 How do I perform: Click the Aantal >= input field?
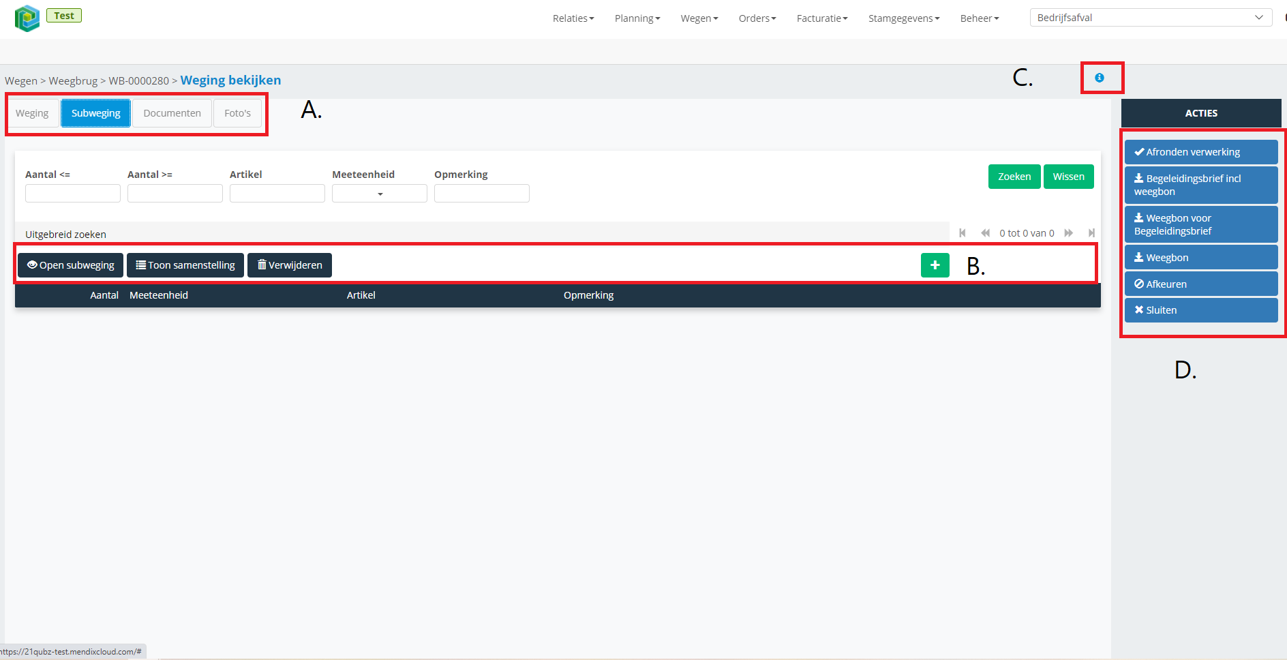(175, 194)
